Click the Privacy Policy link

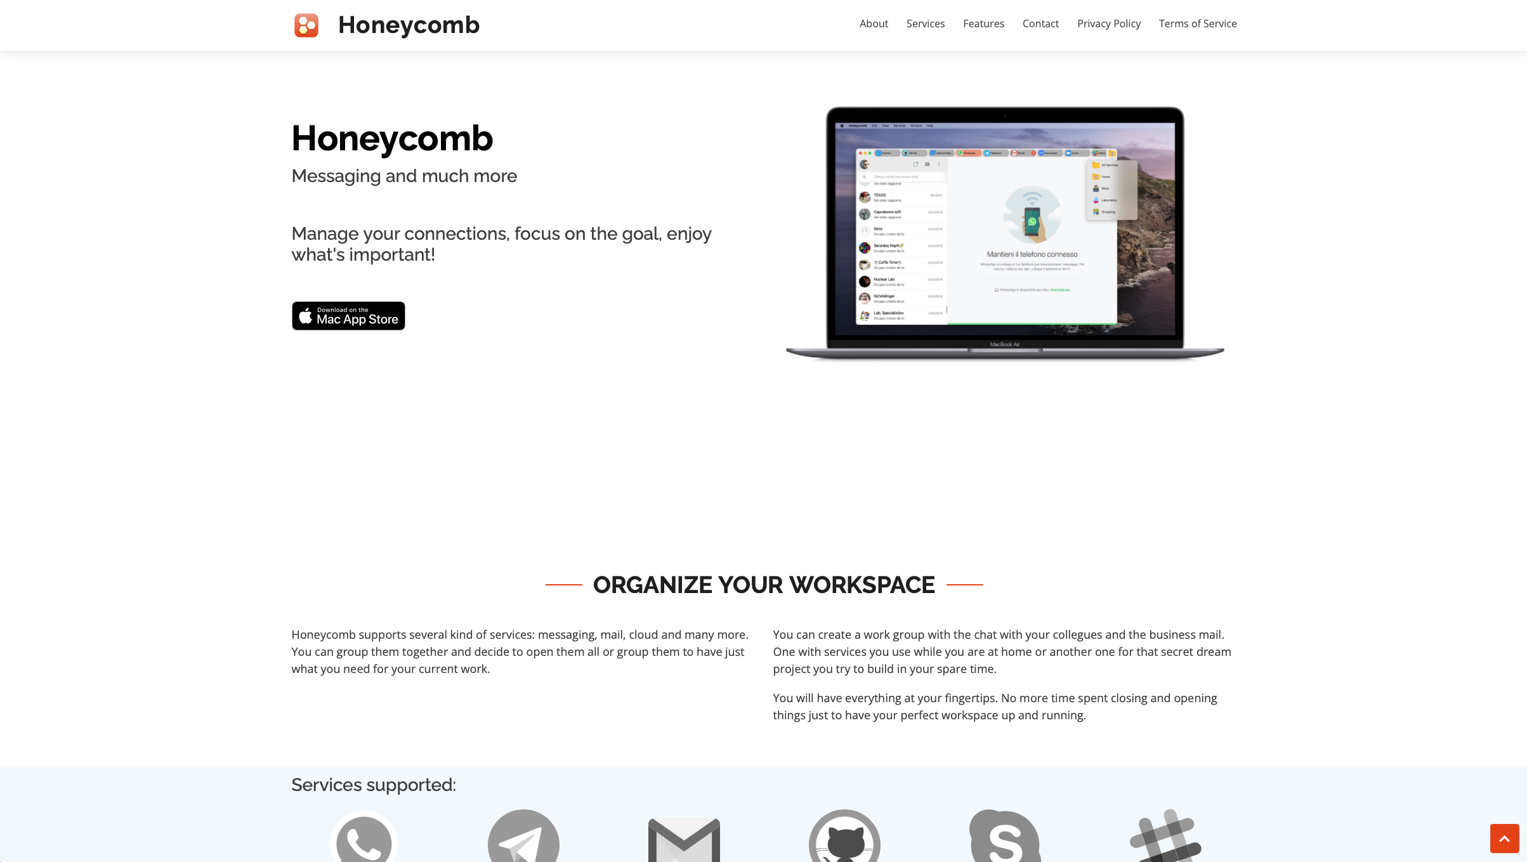1108,23
